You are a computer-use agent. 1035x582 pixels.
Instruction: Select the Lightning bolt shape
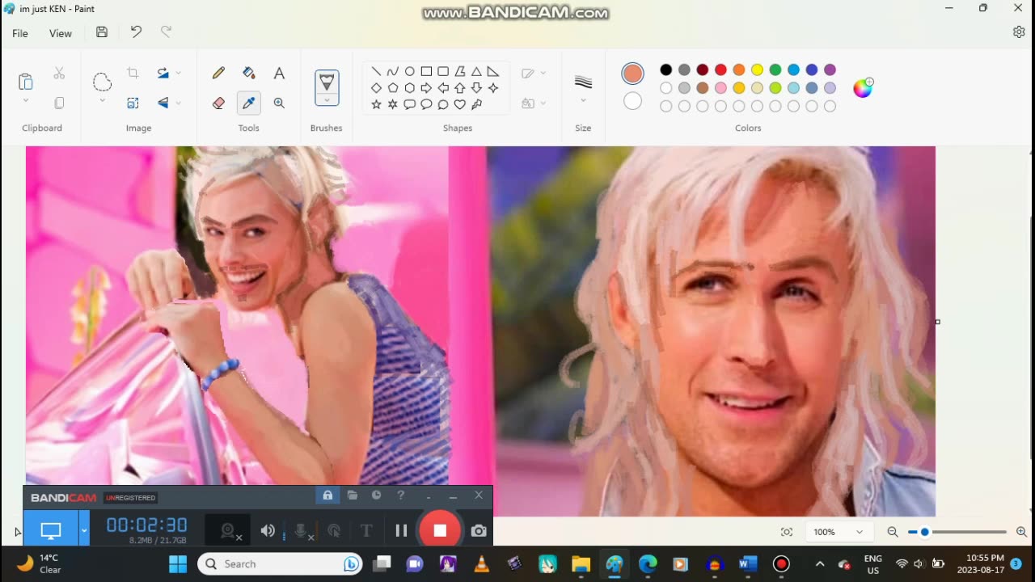click(477, 104)
